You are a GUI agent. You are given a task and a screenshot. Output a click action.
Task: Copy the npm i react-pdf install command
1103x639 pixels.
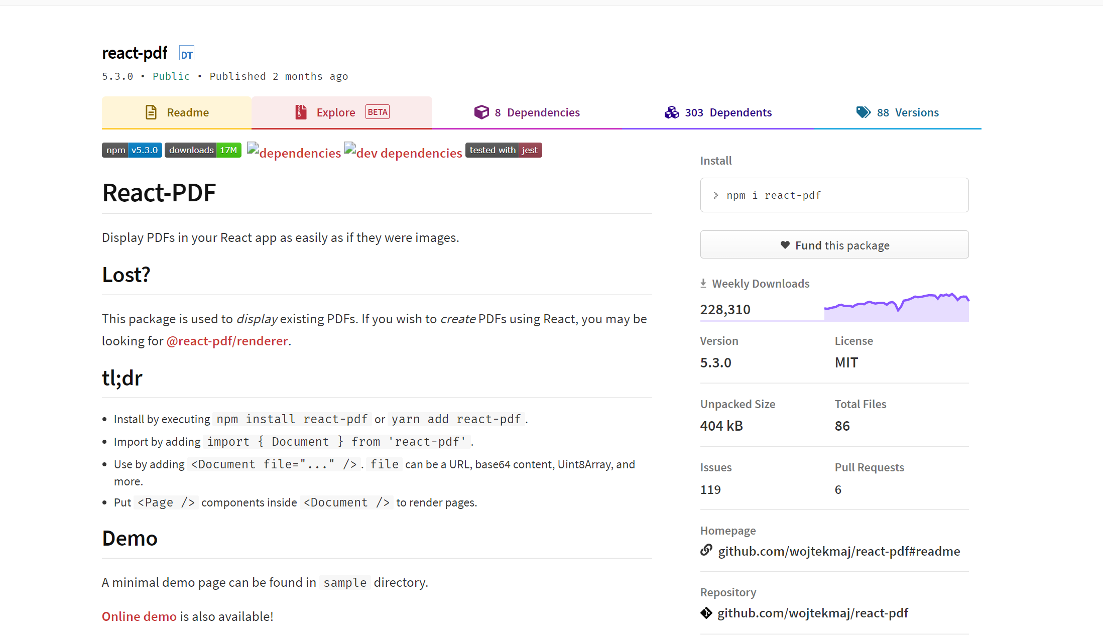click(834, 195)
